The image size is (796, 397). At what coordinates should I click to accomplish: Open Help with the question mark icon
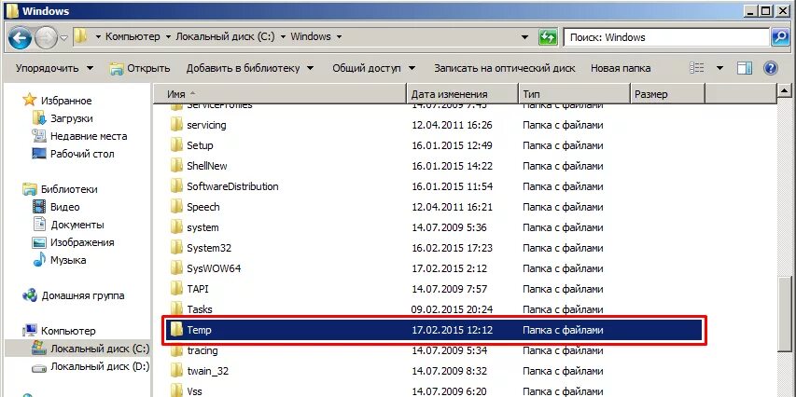(x=771, y=68)
